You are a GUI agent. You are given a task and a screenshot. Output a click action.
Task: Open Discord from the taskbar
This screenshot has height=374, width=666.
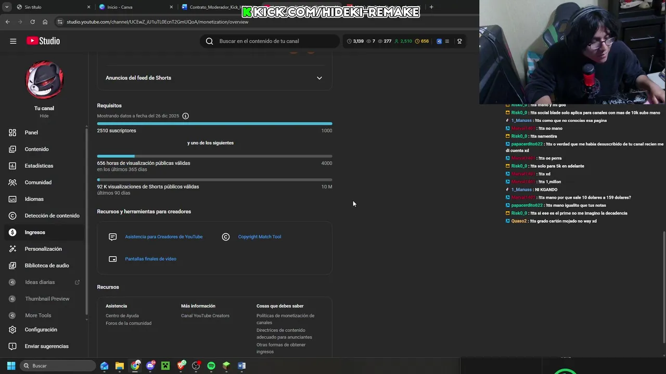pos(150,366)
